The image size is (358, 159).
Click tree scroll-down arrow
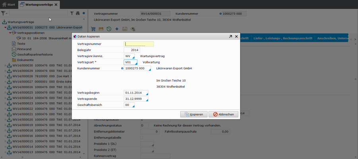(x=84, y=153)
